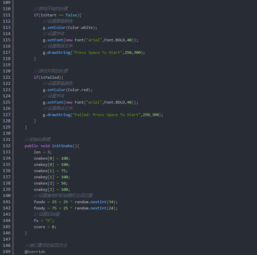
Task: Click 'snakex[0] = 100;' line
Action: (52, 158)
